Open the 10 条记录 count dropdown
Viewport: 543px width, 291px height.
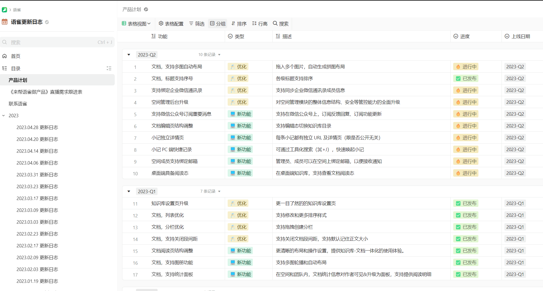209,55
